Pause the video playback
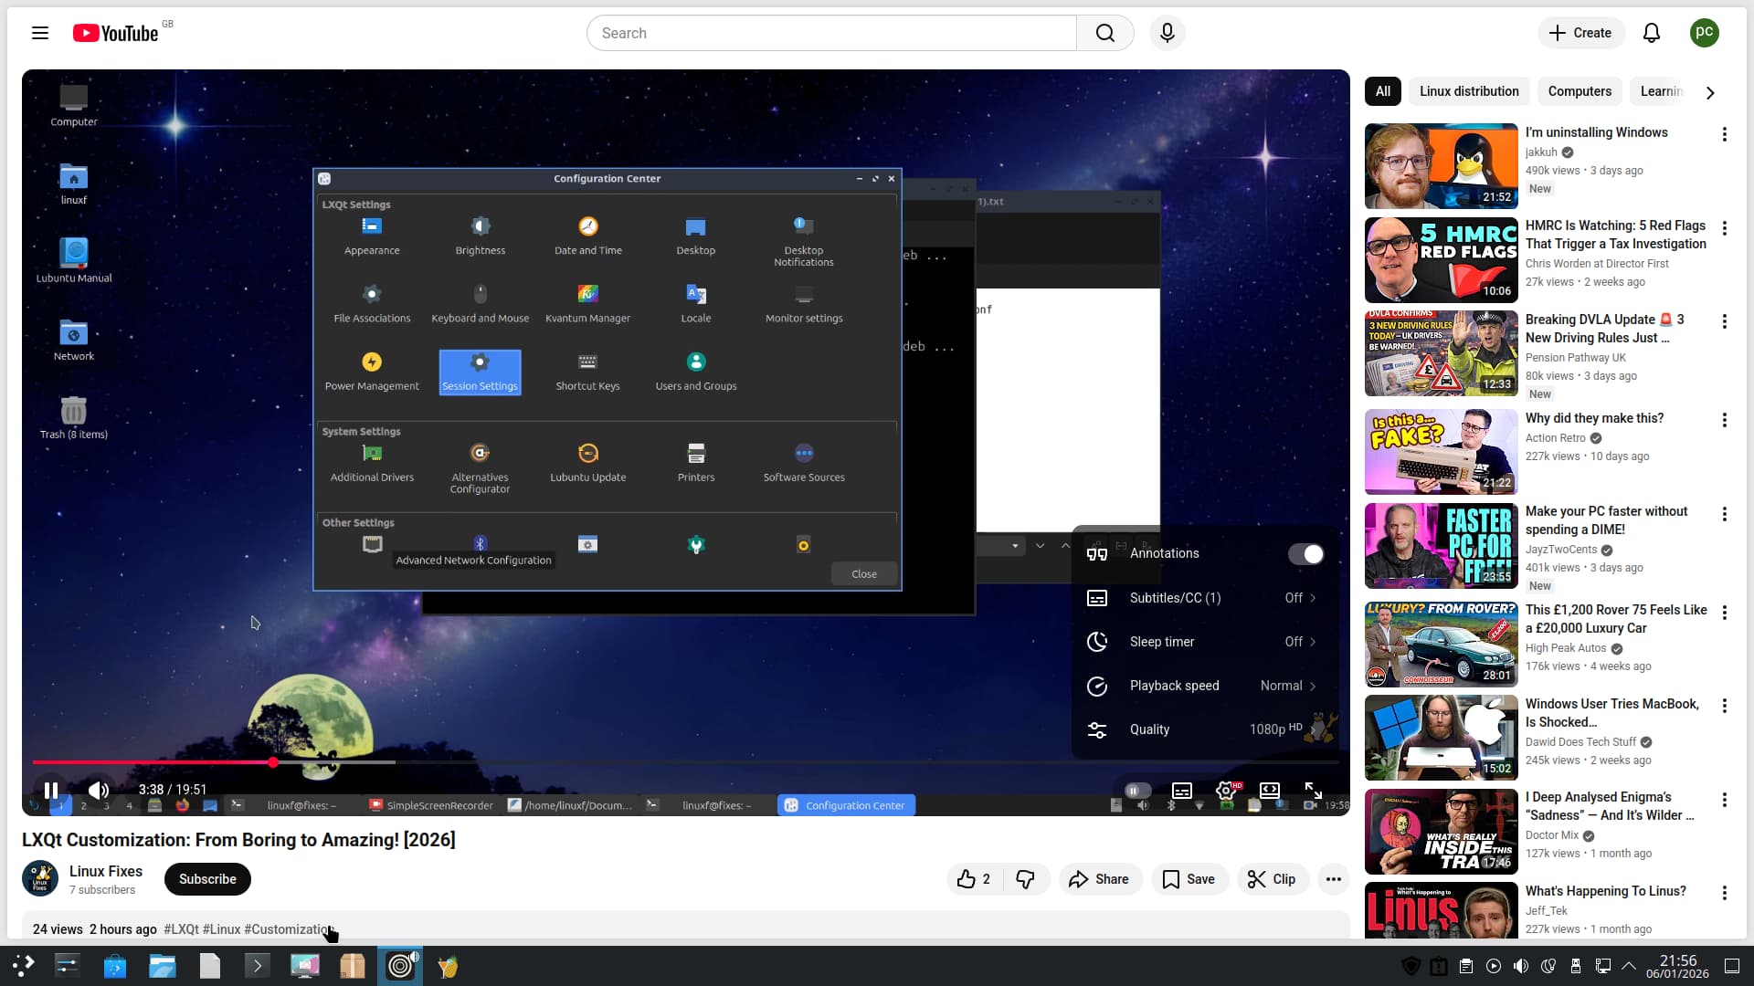Image resolution: width=1754 pixels, height=986 pixels. tap(51, 790)
